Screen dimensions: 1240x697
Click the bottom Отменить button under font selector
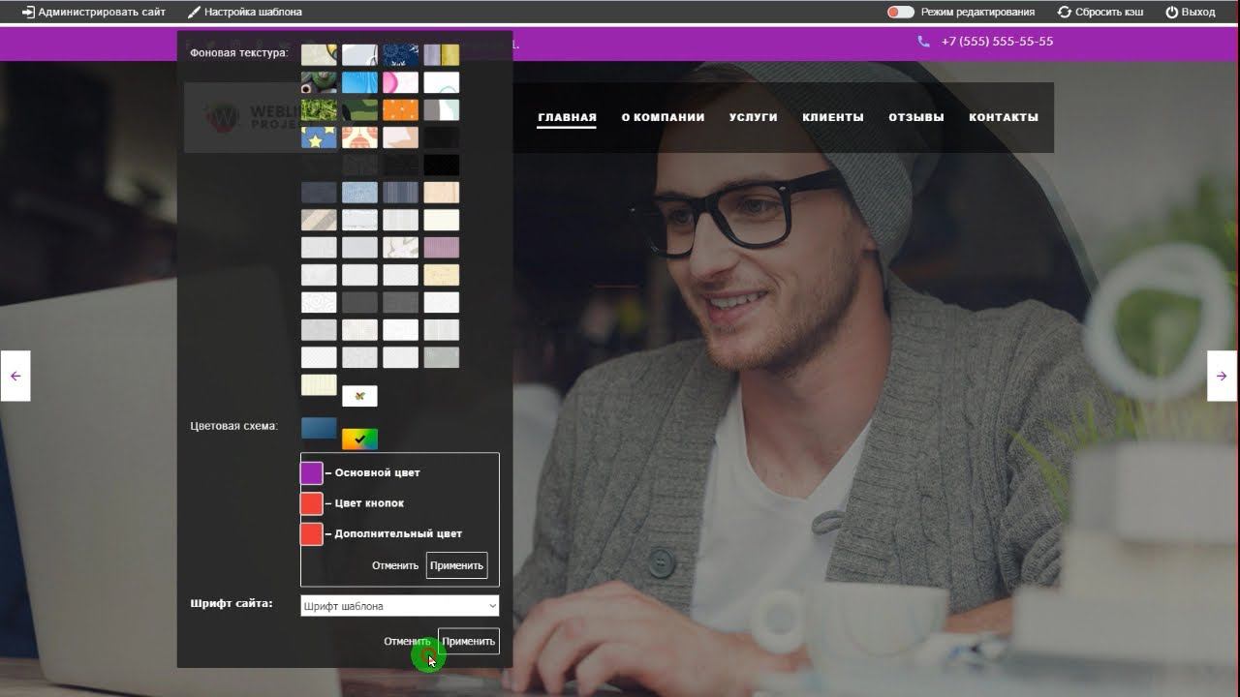pos(407,641)
